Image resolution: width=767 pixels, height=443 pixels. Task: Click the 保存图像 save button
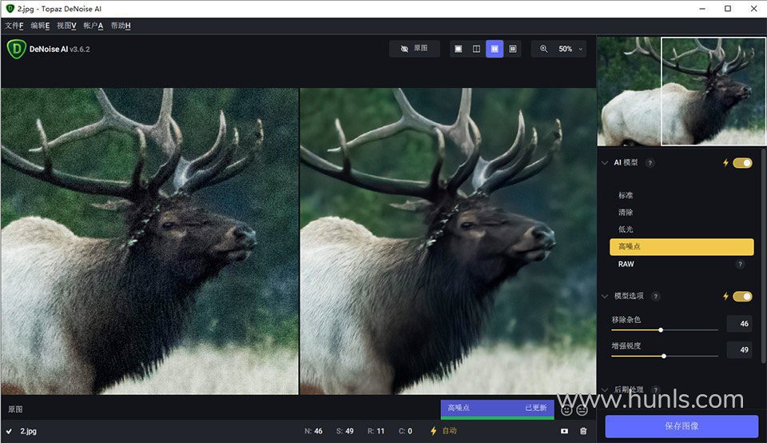coord(682,426)
